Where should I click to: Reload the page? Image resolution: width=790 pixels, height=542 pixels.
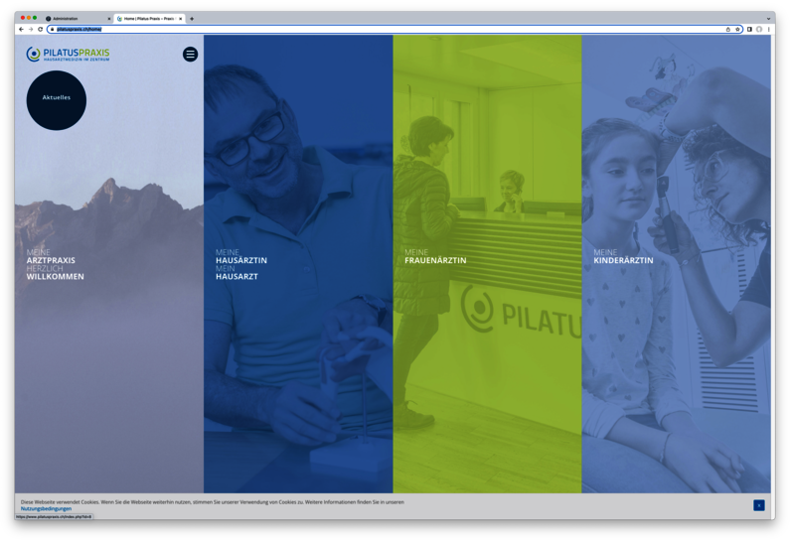[41, 30]
